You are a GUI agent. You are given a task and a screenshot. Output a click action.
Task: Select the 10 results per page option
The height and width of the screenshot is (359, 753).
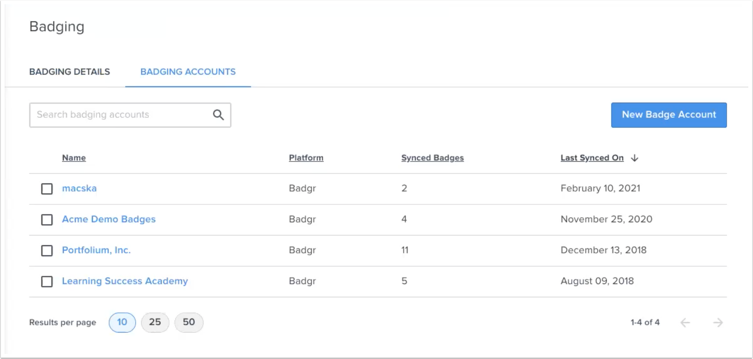[x=122, y=322]
